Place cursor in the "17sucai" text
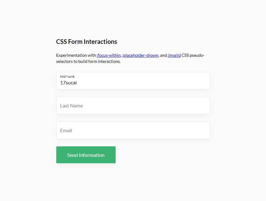Viewport: 266px width, 201px height. coord(68,83)
